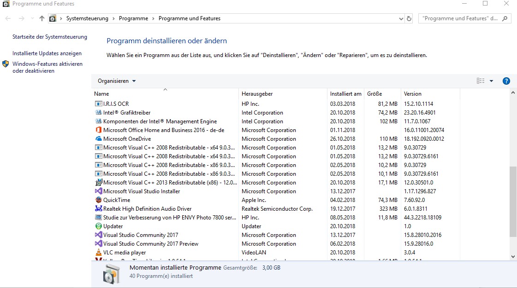Sort by the Name column header
This screenshot has width=517, height=288.
pyautogui.click(x=165, y=94)
